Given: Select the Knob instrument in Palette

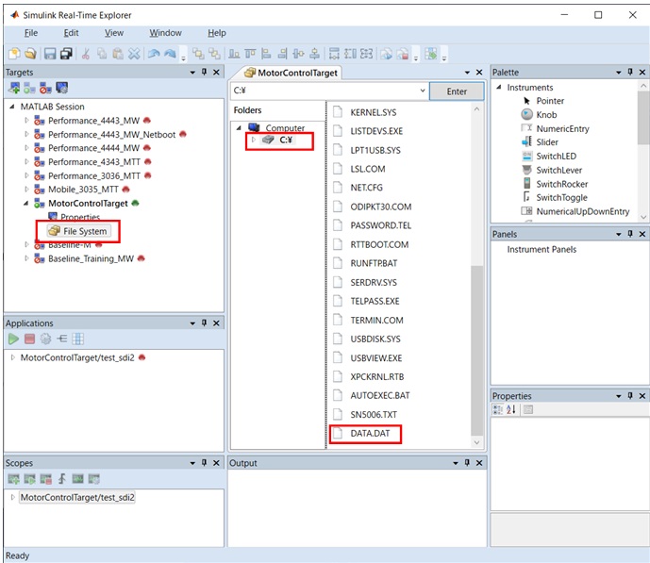Looking at the screenshot, I should pos(546,115).
